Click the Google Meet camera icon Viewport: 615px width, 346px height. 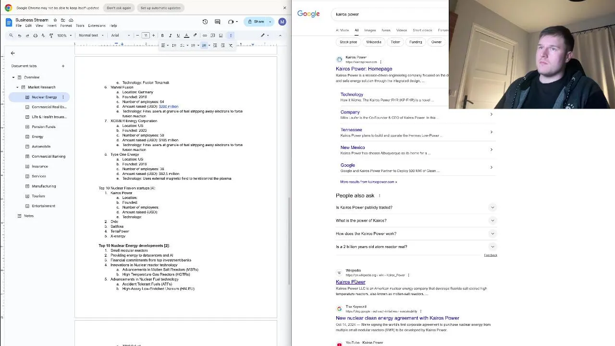[231, 22]
